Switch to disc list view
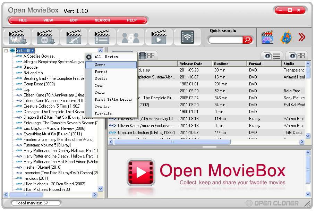The image size is (316, 211). [273, 56]
